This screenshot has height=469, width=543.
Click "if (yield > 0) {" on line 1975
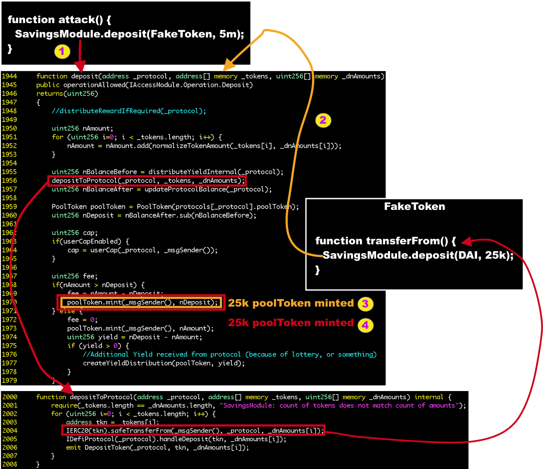(98, 346)
